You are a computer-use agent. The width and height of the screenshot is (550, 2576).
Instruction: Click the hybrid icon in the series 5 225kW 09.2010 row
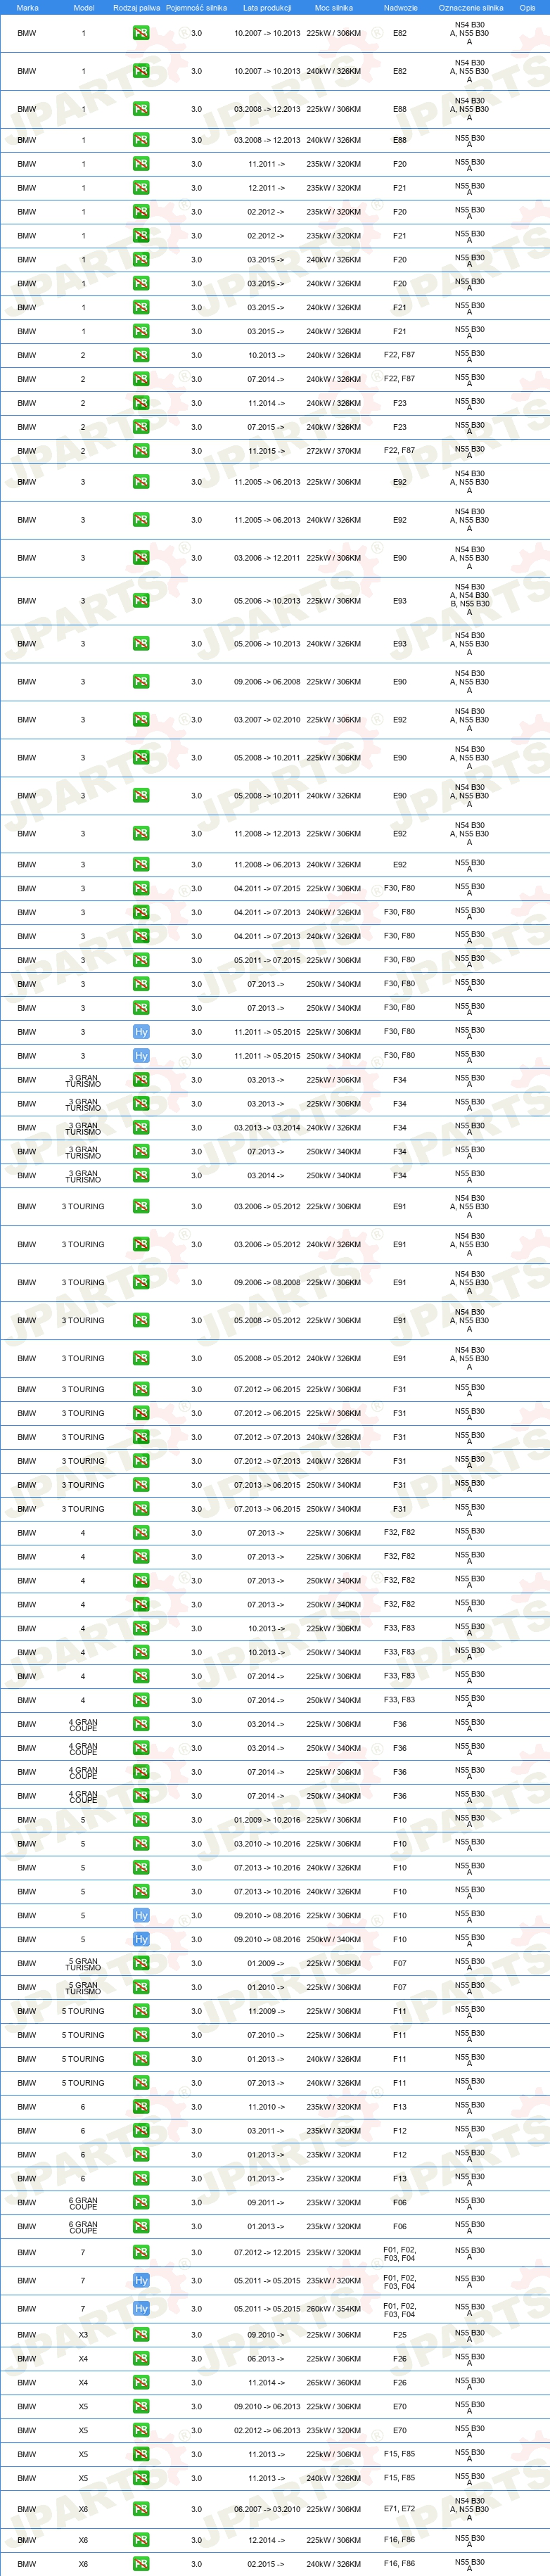click(141, 1916)
